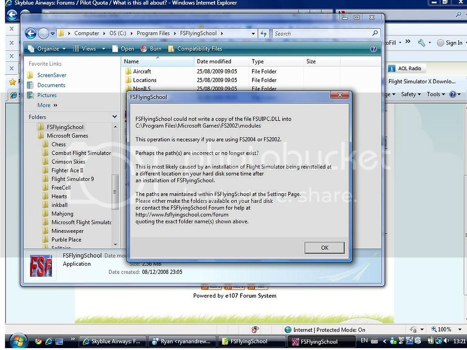Click the Explorer search magnifier icon

tap(375, 33)
